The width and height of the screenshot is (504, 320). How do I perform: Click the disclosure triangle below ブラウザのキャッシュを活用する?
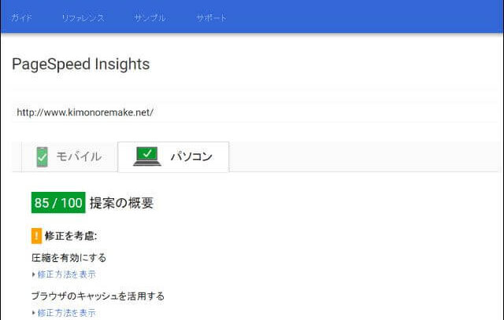(33, 312)
